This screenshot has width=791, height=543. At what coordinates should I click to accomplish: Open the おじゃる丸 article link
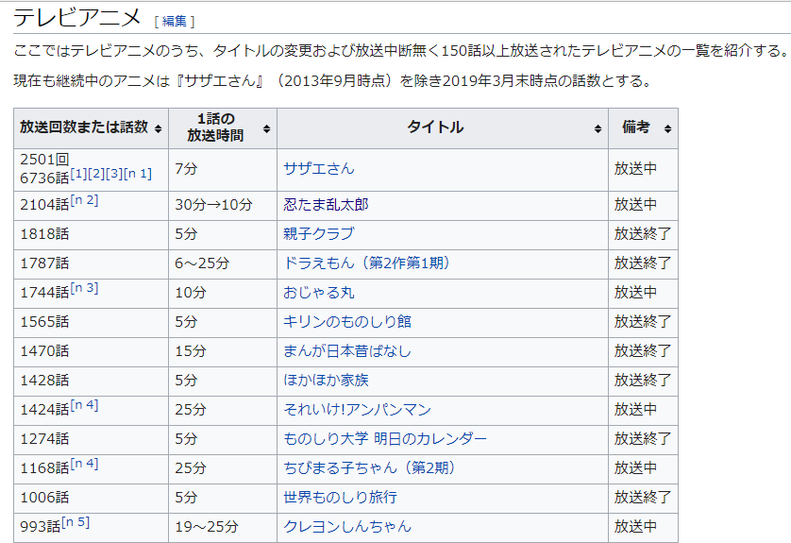pos(319,292)
